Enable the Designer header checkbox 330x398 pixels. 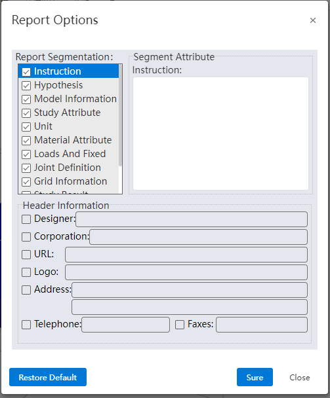coord(26,219)
